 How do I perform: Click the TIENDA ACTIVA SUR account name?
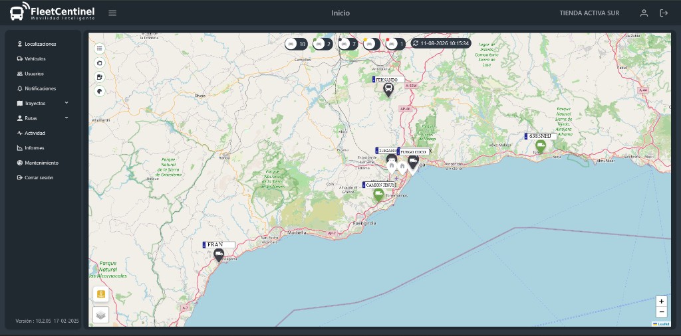[x=589, y=13]
